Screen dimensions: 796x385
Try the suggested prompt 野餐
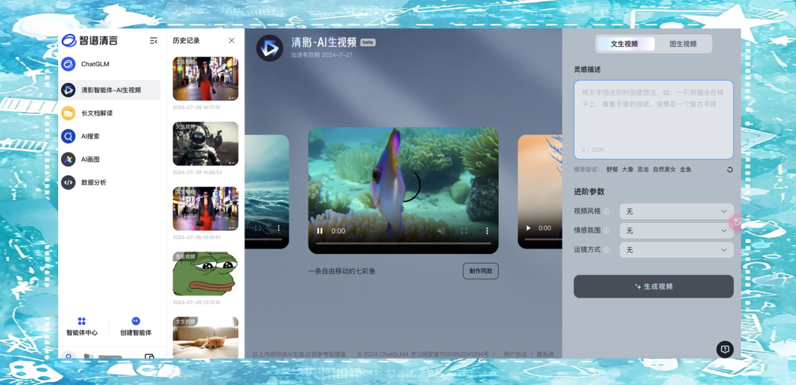tap(612, 169)
